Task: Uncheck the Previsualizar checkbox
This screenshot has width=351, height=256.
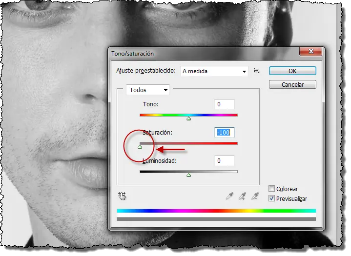Action: point(271,198)
